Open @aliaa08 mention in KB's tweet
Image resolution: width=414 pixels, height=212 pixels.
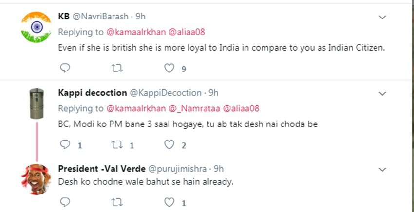[186, 32]
